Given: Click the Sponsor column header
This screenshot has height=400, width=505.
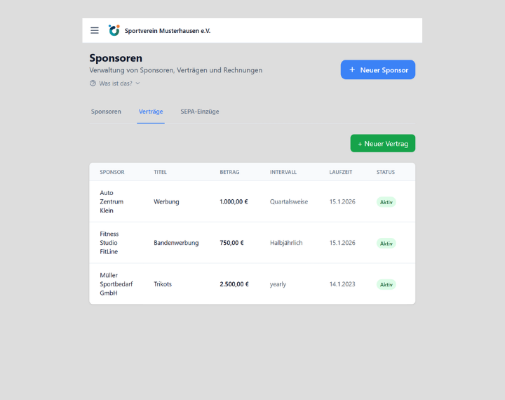Looking at the screenshot, I should (x=112, y=172).
